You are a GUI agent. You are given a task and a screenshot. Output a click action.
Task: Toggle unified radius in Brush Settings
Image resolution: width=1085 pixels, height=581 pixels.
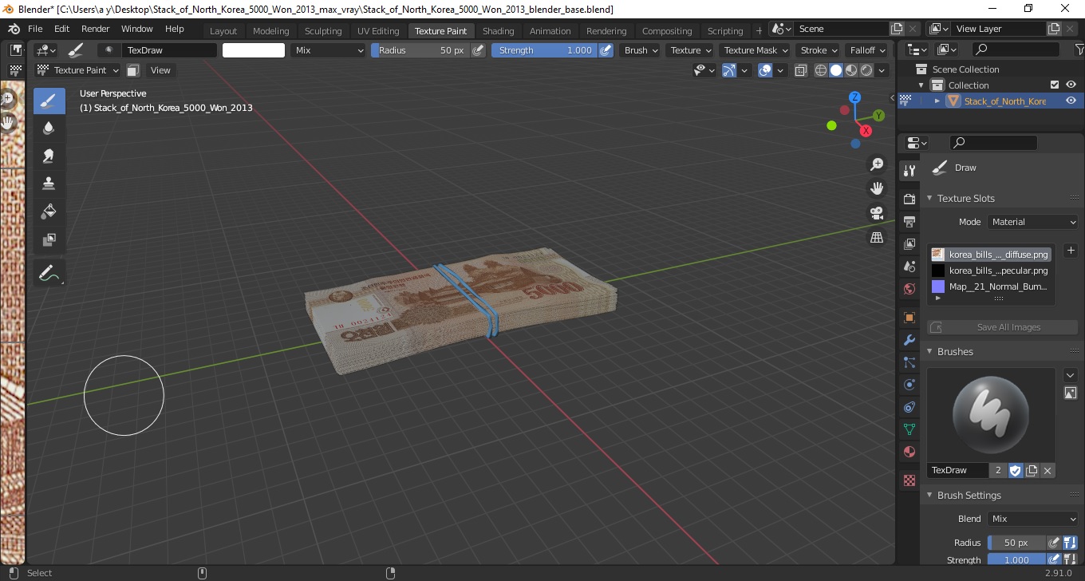coord(1070,543)
